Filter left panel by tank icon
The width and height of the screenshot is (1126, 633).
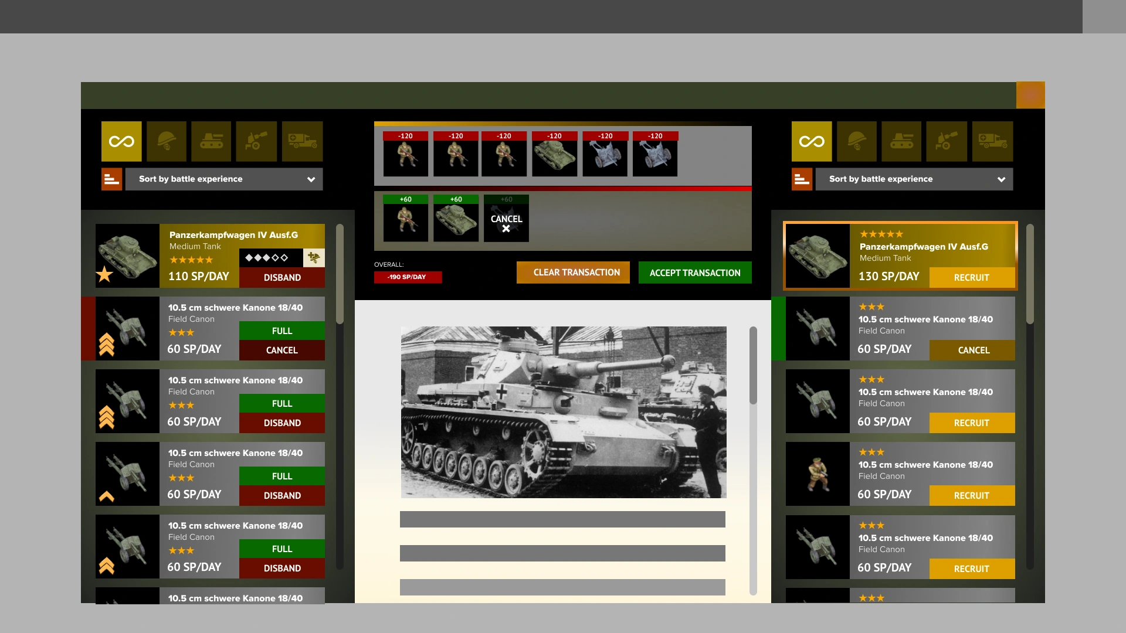point(211,141)
